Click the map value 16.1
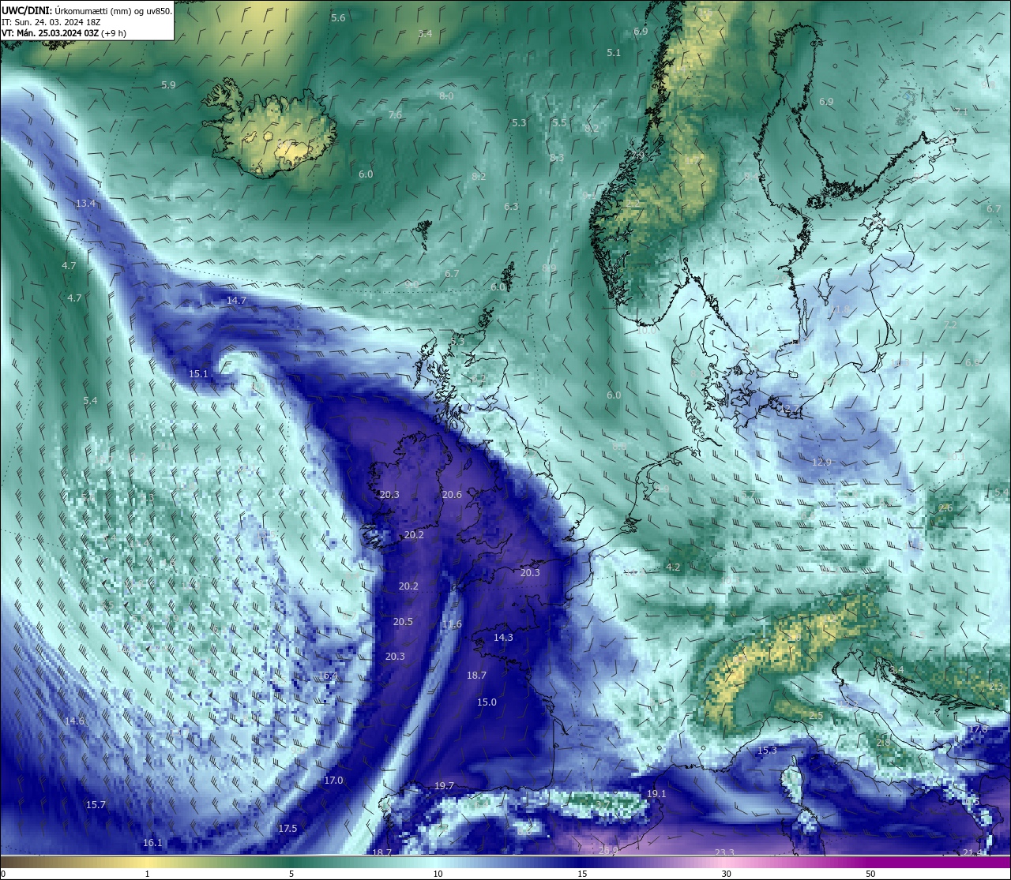 pyautogui.click(x=152, y=842)
